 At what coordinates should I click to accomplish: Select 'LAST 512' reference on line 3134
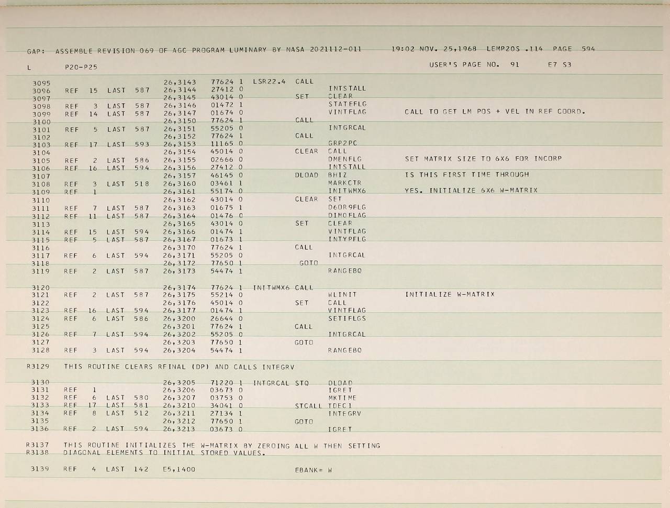(x=128, y=413)
